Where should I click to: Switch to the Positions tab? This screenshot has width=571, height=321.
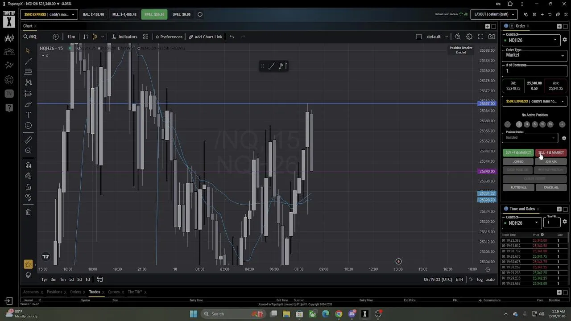[x=54, y=292]
